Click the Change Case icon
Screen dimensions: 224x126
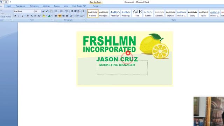coord(39,16)
